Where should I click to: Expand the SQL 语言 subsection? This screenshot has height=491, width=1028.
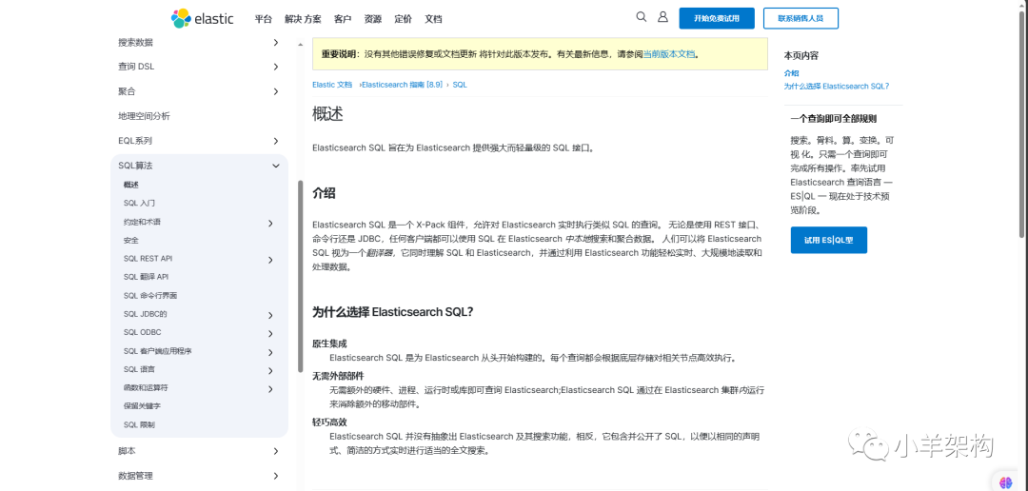[270, 371]
